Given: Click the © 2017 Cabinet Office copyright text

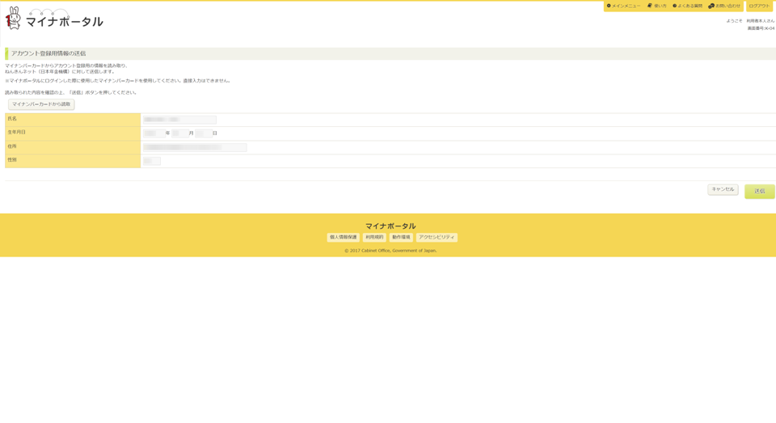Looking at the screenshot, I should [x=390, y=251].
